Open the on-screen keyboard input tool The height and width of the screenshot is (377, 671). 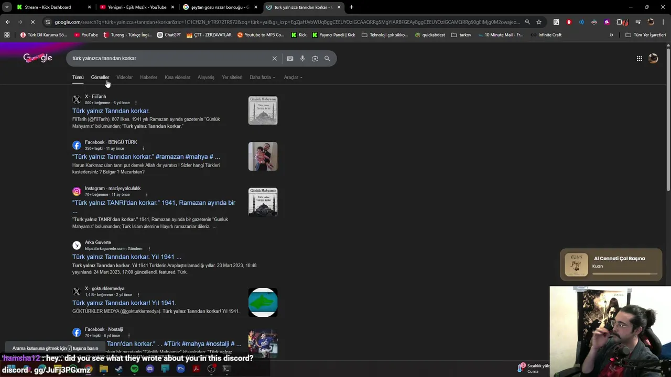[x=290, y=59]
